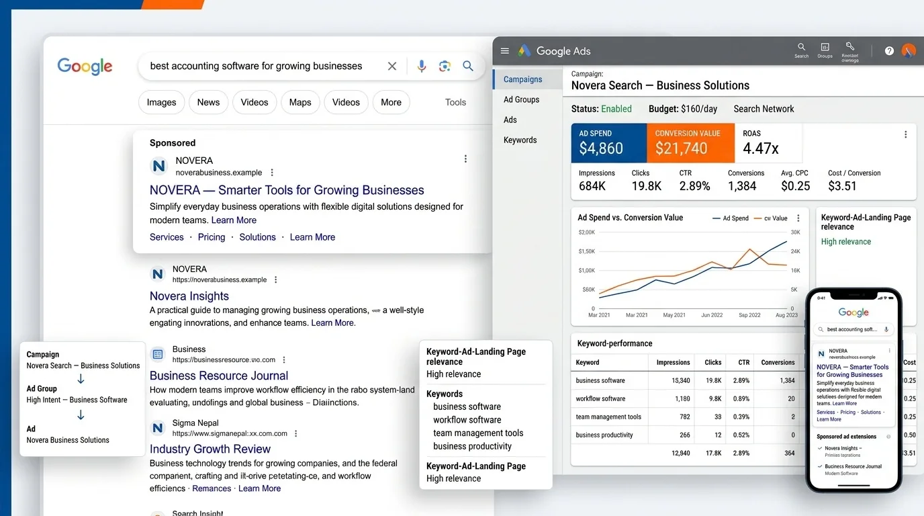This screenshot has width=924, height=516.
Task: Tap the phone's search field
Action: 853,329
